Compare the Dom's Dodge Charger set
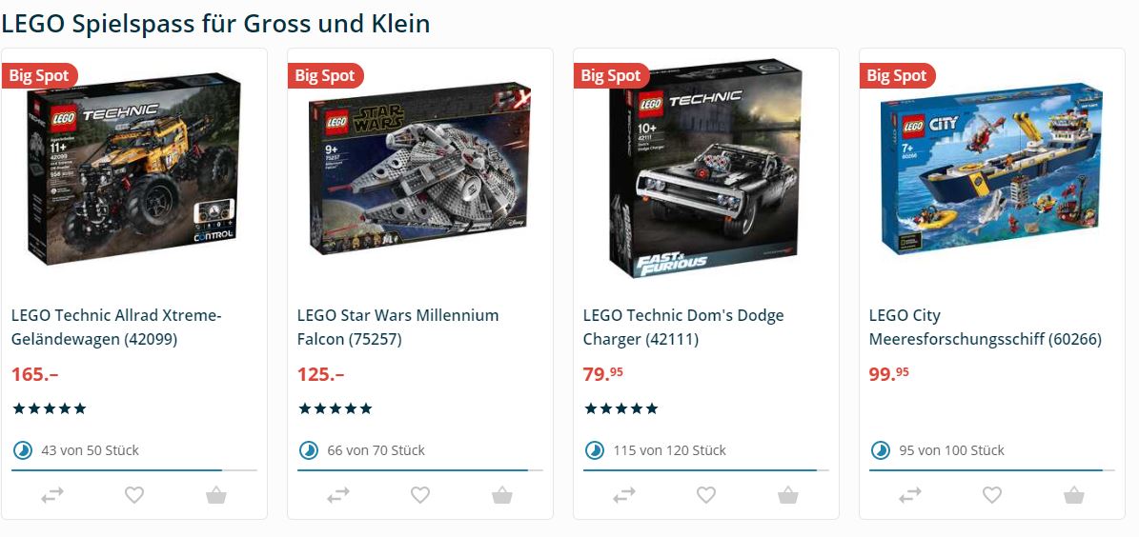The image size is (1139, 537). point(624,495)
